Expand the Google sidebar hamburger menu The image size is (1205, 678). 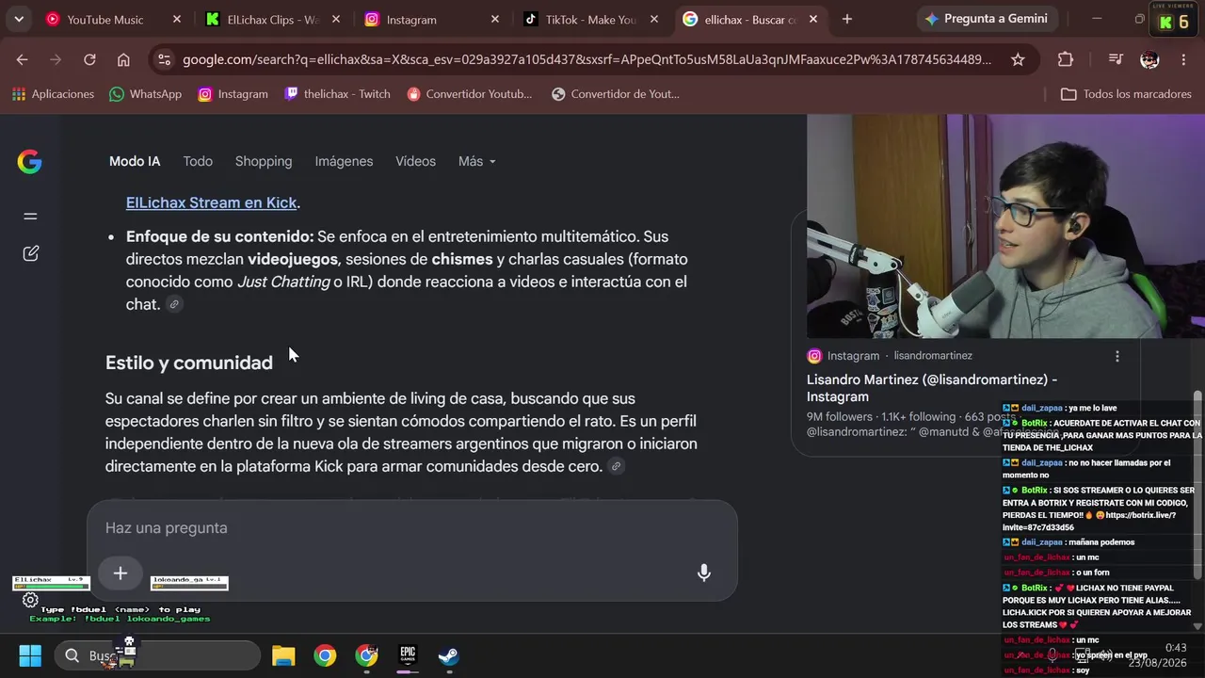pos(30,217)
